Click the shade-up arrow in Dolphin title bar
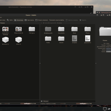This screenshot has height=111, width=111. pyautogui.click(x=103, y=15)
